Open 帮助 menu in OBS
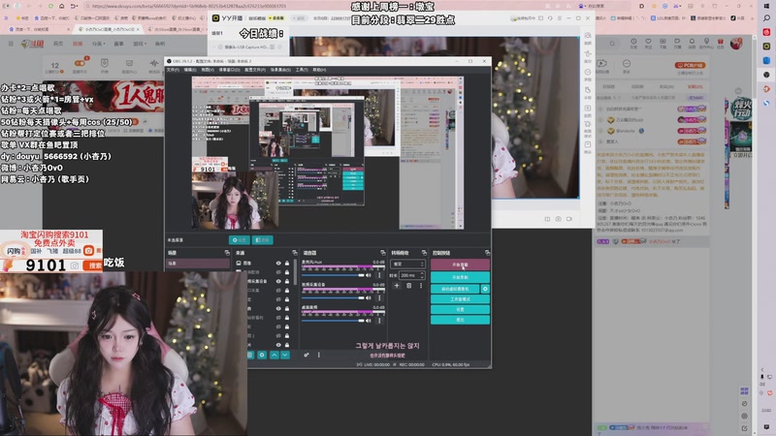 (319, 70)
